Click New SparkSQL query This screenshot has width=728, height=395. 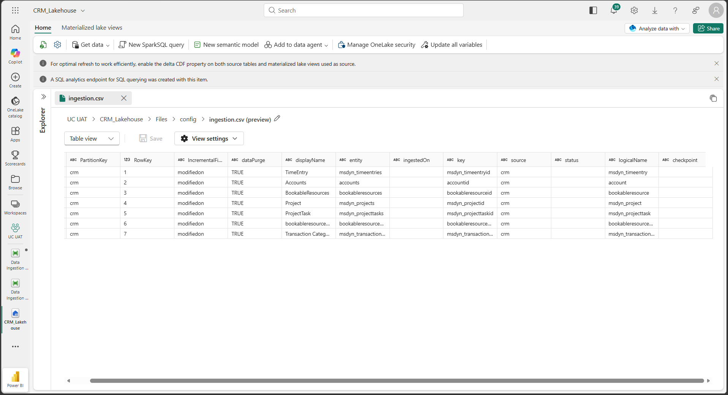[x=152, y=45]
